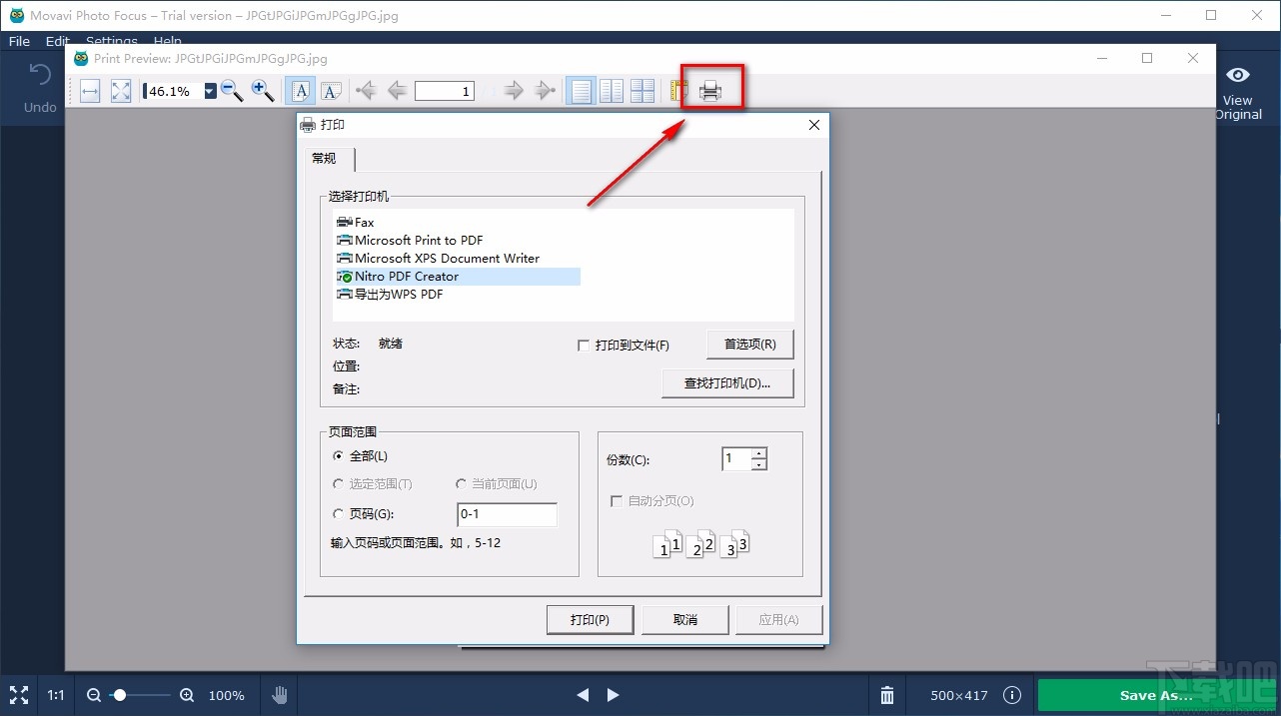The image size is (1281, 716).
Task: Click the fit whole page icon
Action: (121, 91)
